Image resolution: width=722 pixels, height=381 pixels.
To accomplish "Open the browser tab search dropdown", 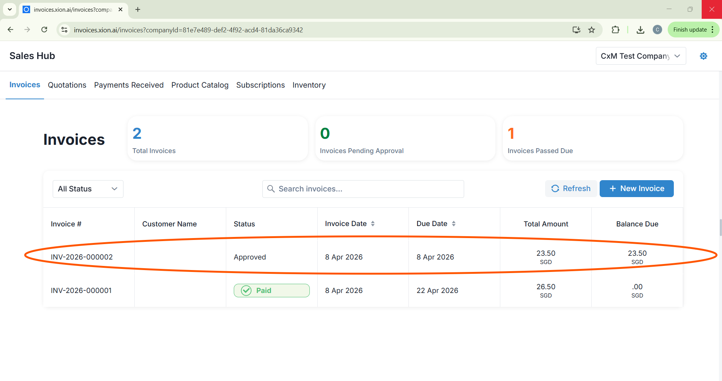I will coord(10,9).
